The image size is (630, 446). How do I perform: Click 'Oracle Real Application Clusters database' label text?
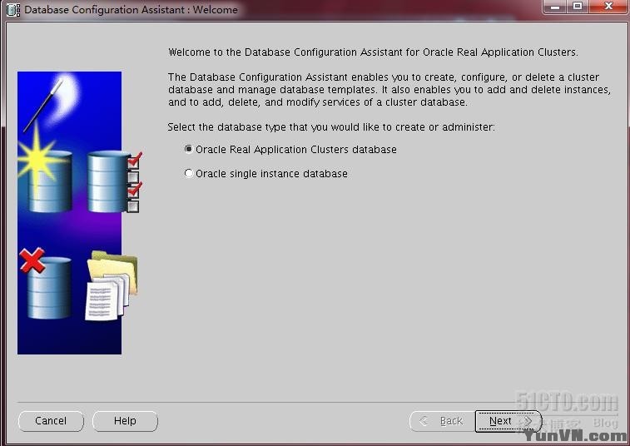tap(296, 150)
